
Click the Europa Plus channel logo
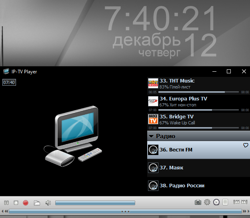153,101
